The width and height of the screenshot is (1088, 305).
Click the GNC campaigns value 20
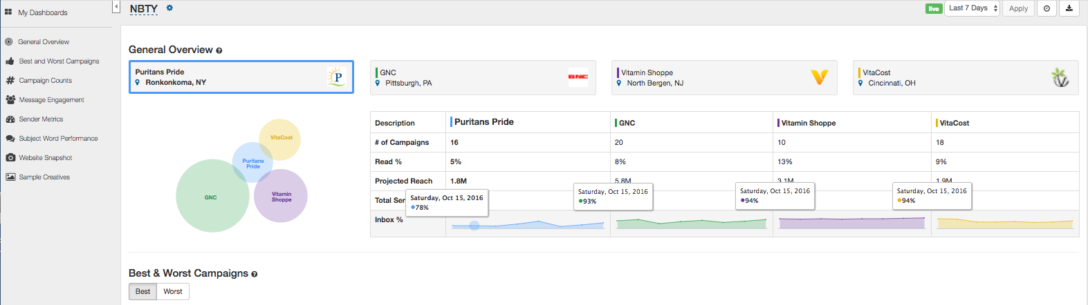619,143
